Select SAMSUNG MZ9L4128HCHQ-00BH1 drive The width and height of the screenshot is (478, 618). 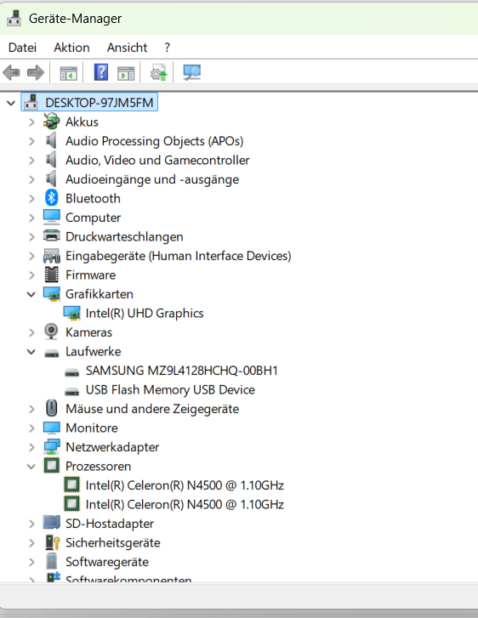182,371
